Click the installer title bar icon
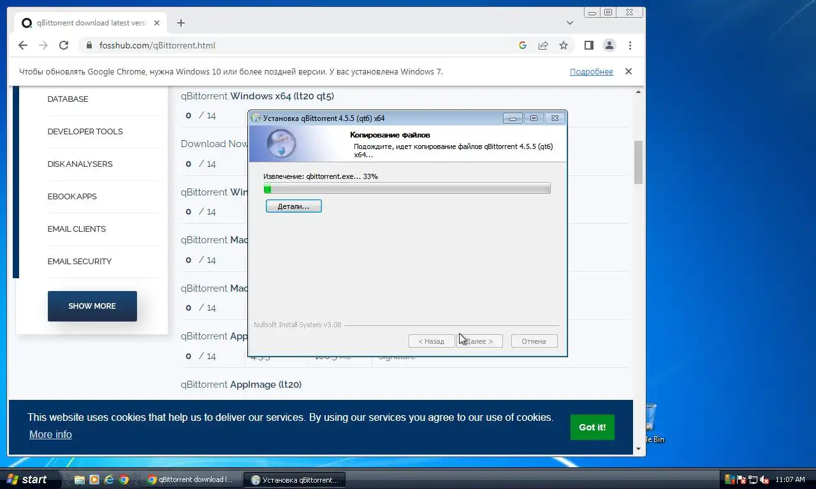Image resolution: width=816 pixels, height=489 pixels. click(256, 118)
